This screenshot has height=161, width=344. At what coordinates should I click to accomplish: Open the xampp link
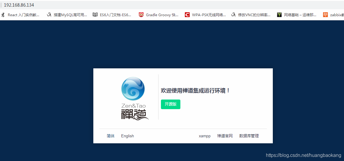205,136
